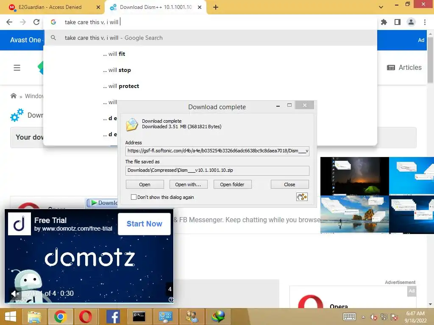Viewport: 434px width, 325px height.
Task: Go back with the browser back arrow
Action: click(9, 22)
